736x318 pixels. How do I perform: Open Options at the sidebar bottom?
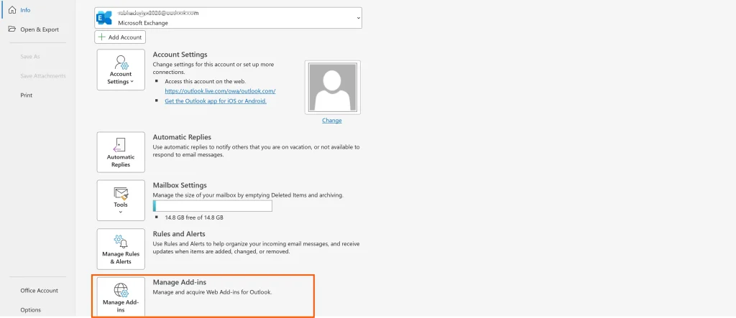(30, 310)
